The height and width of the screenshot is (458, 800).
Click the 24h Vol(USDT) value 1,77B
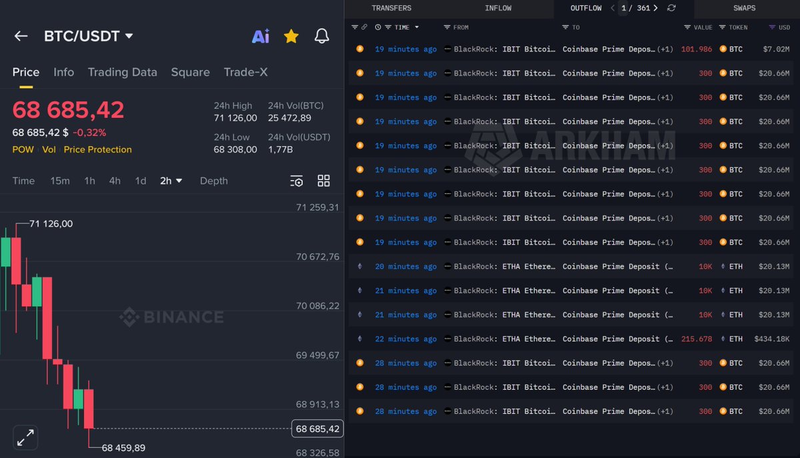(x=281, y=149)
